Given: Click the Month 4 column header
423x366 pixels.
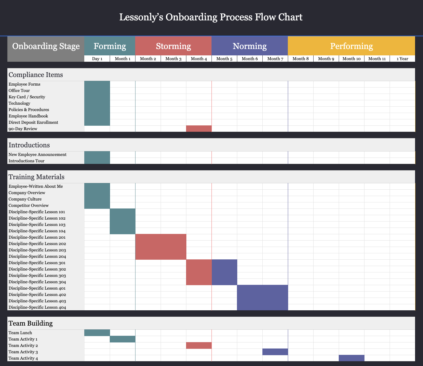Looking at the screenshot, I should (x=199, y=59).
